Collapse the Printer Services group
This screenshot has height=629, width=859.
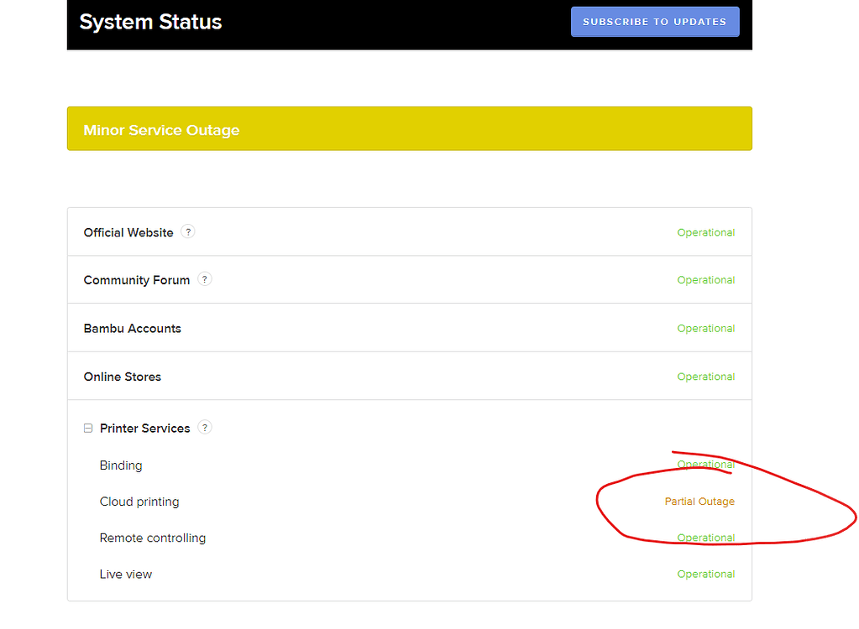click(x=88, y=429)
